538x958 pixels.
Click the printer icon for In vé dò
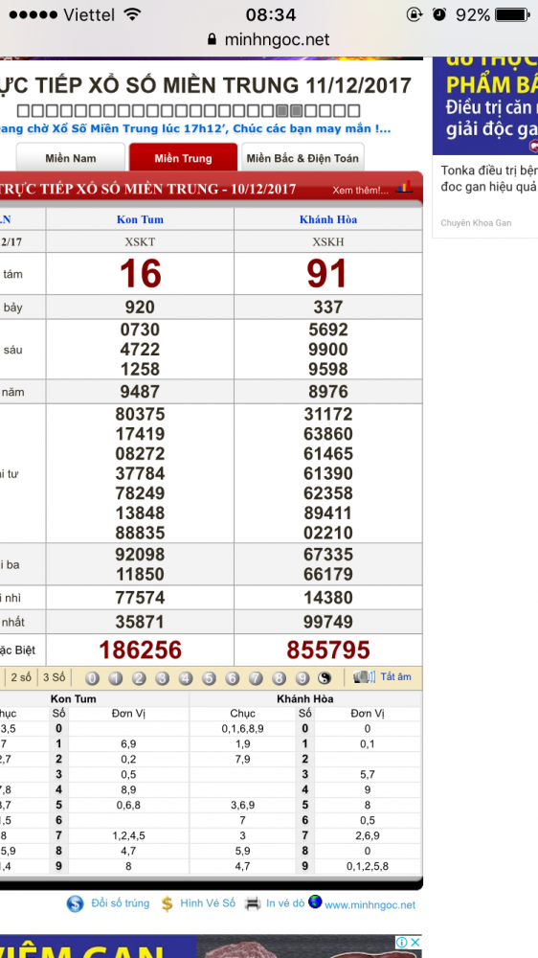click(x=253, y=904)
